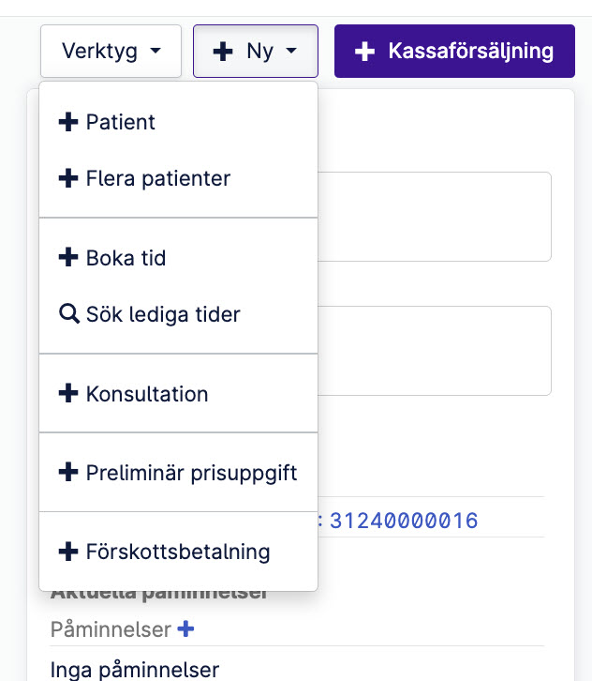Click the plus icon beside Konsultation
592x681 pixels.
68,393
